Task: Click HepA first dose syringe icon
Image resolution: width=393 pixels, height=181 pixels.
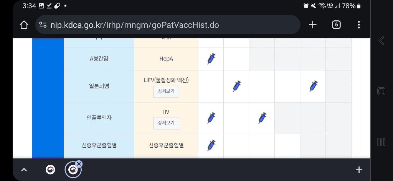Action: coord(211,59)
